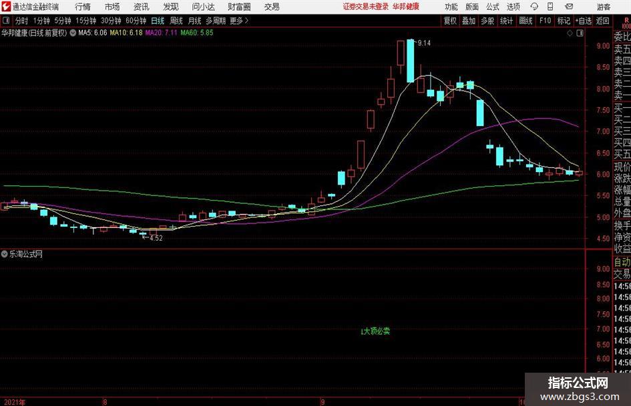Screen dimensions: 631x406
Task: Click the MA20: 7.11 indicator label
Action: [161, 33]
